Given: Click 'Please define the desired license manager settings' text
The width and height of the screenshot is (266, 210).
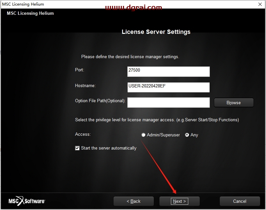Looking at the screenshot, I should [x=130, y=57].
